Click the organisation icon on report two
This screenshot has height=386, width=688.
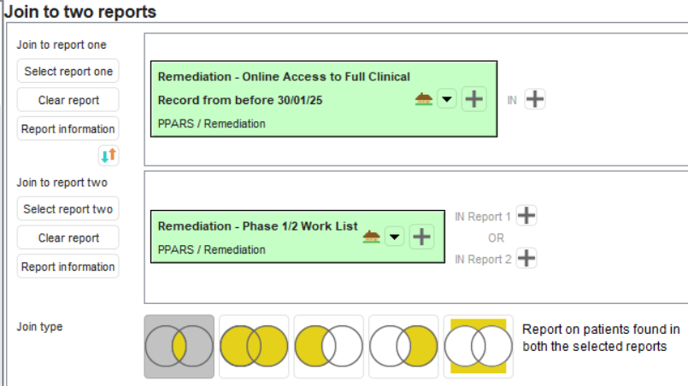pyautogui.click(x=372, y=237)
